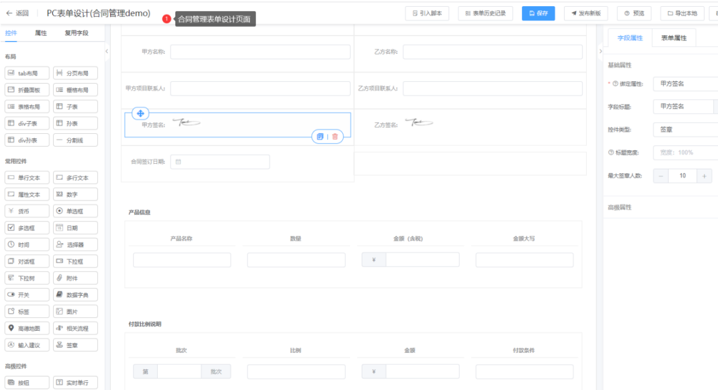718x390 pixels.
Task: Open the 控件类型 dropdown showing 签章
Action: click(686, 130)
